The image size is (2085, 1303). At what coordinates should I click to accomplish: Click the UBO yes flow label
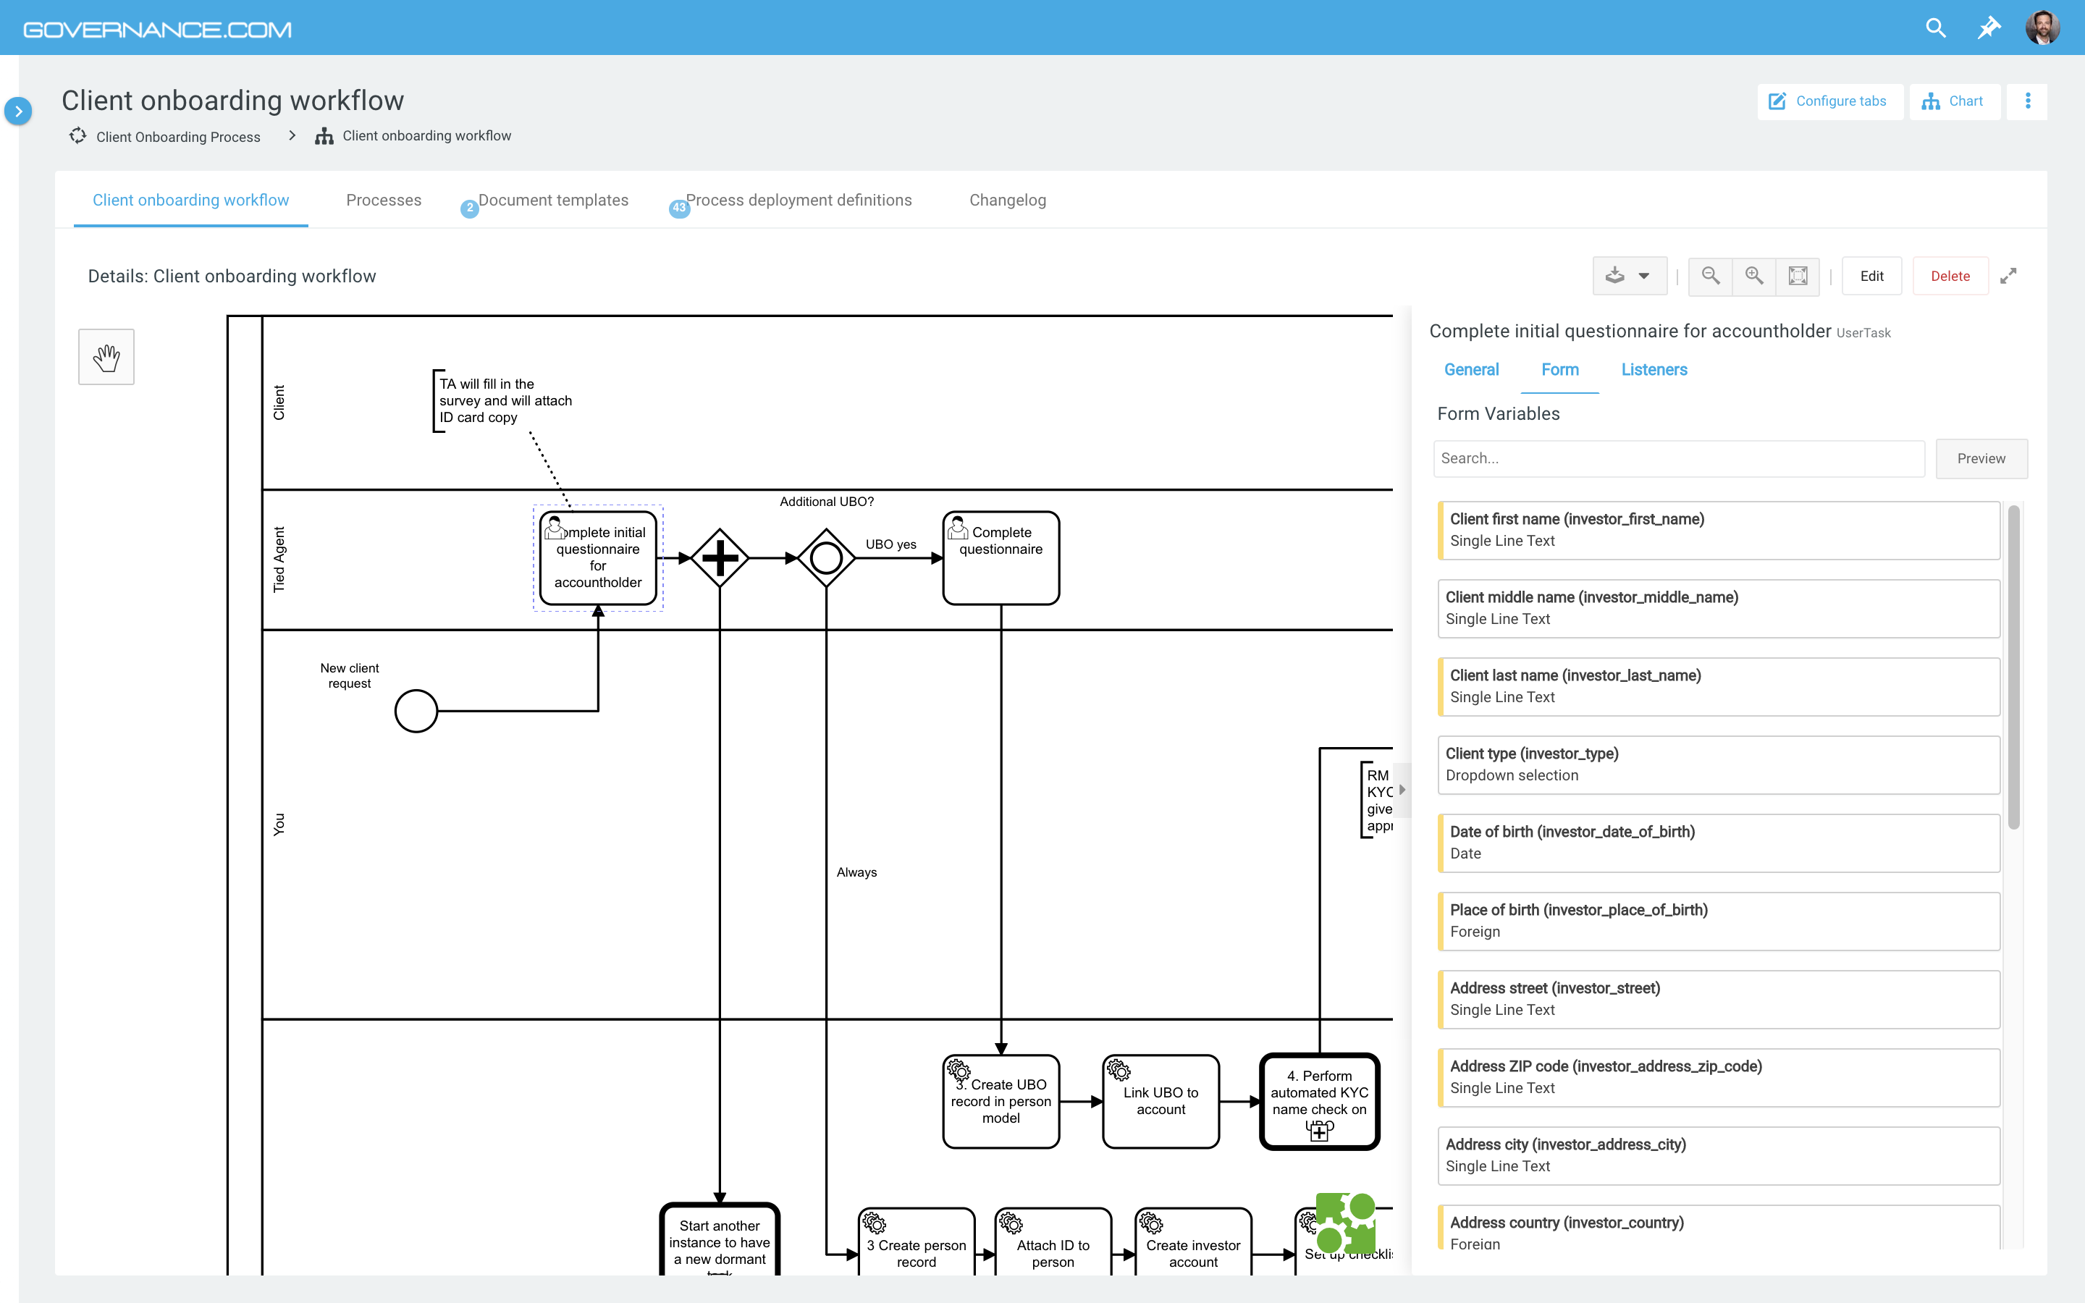(x=891, y=544)
